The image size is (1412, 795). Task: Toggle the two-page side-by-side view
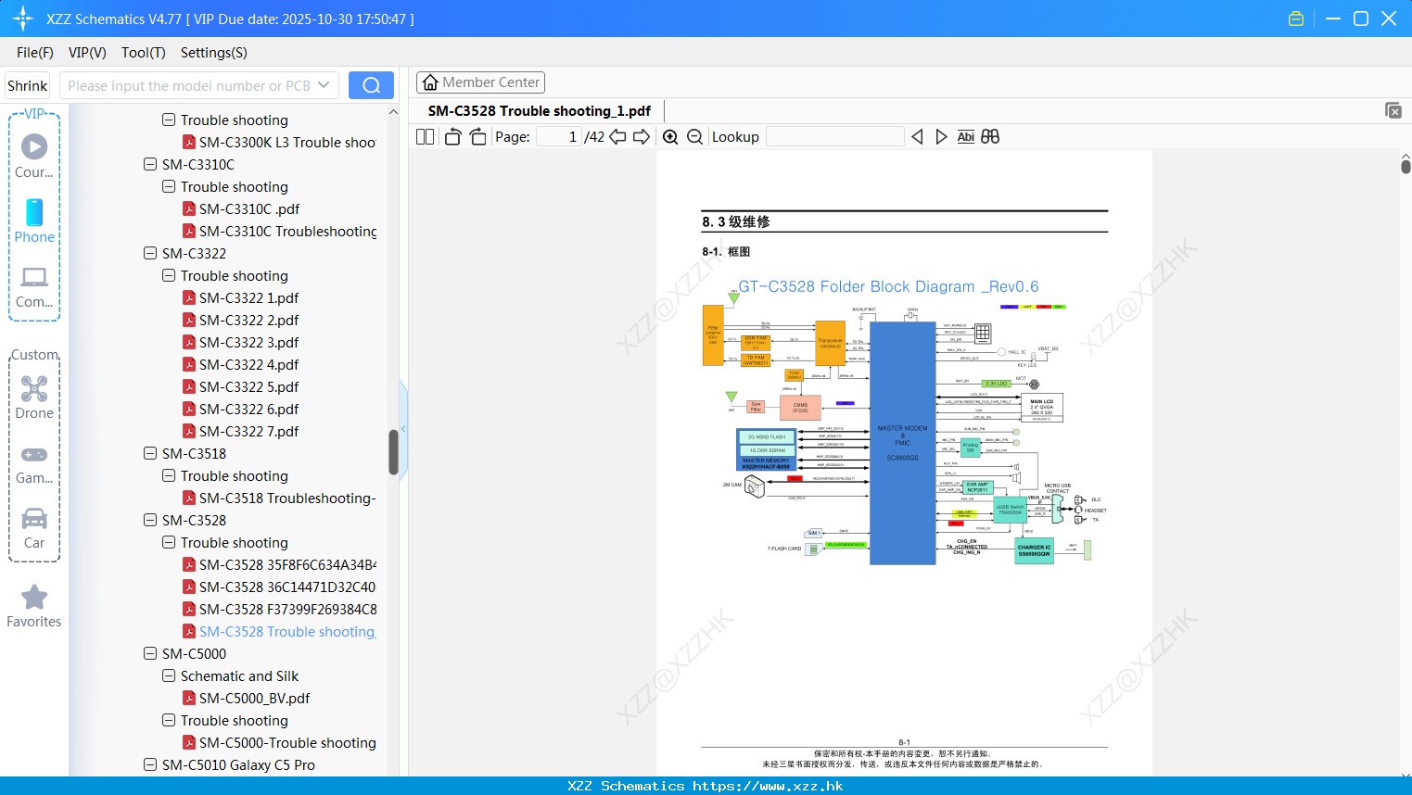point(425,136)
